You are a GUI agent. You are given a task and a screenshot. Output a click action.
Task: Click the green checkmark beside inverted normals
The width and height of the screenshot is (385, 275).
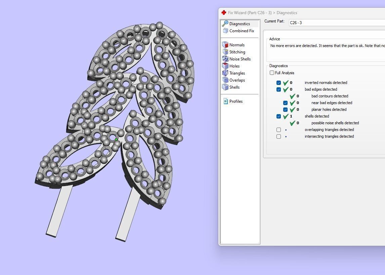click(286, 83)
